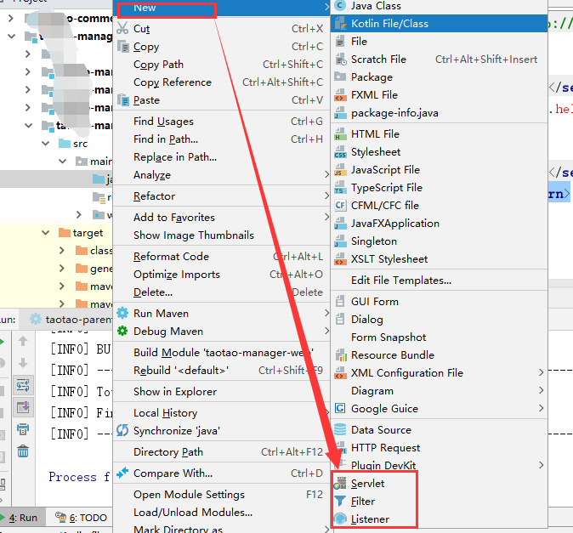Screen dimensions: 573x533
Task: Select HTTP Request entry
Action: 440,447
